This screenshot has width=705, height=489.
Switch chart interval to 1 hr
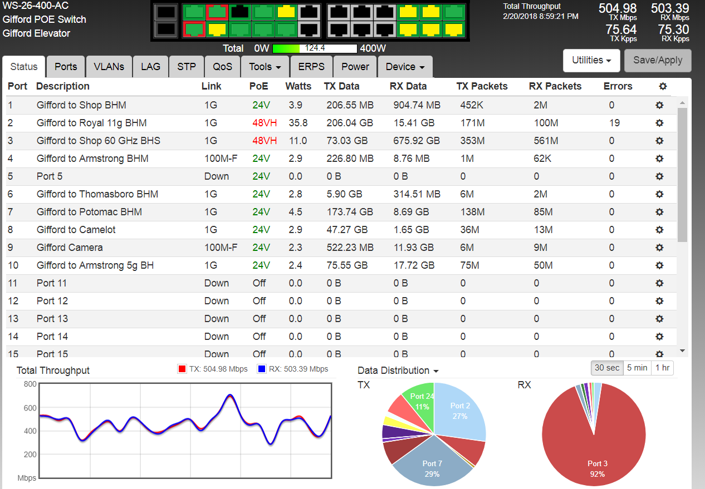click(662, 368)
